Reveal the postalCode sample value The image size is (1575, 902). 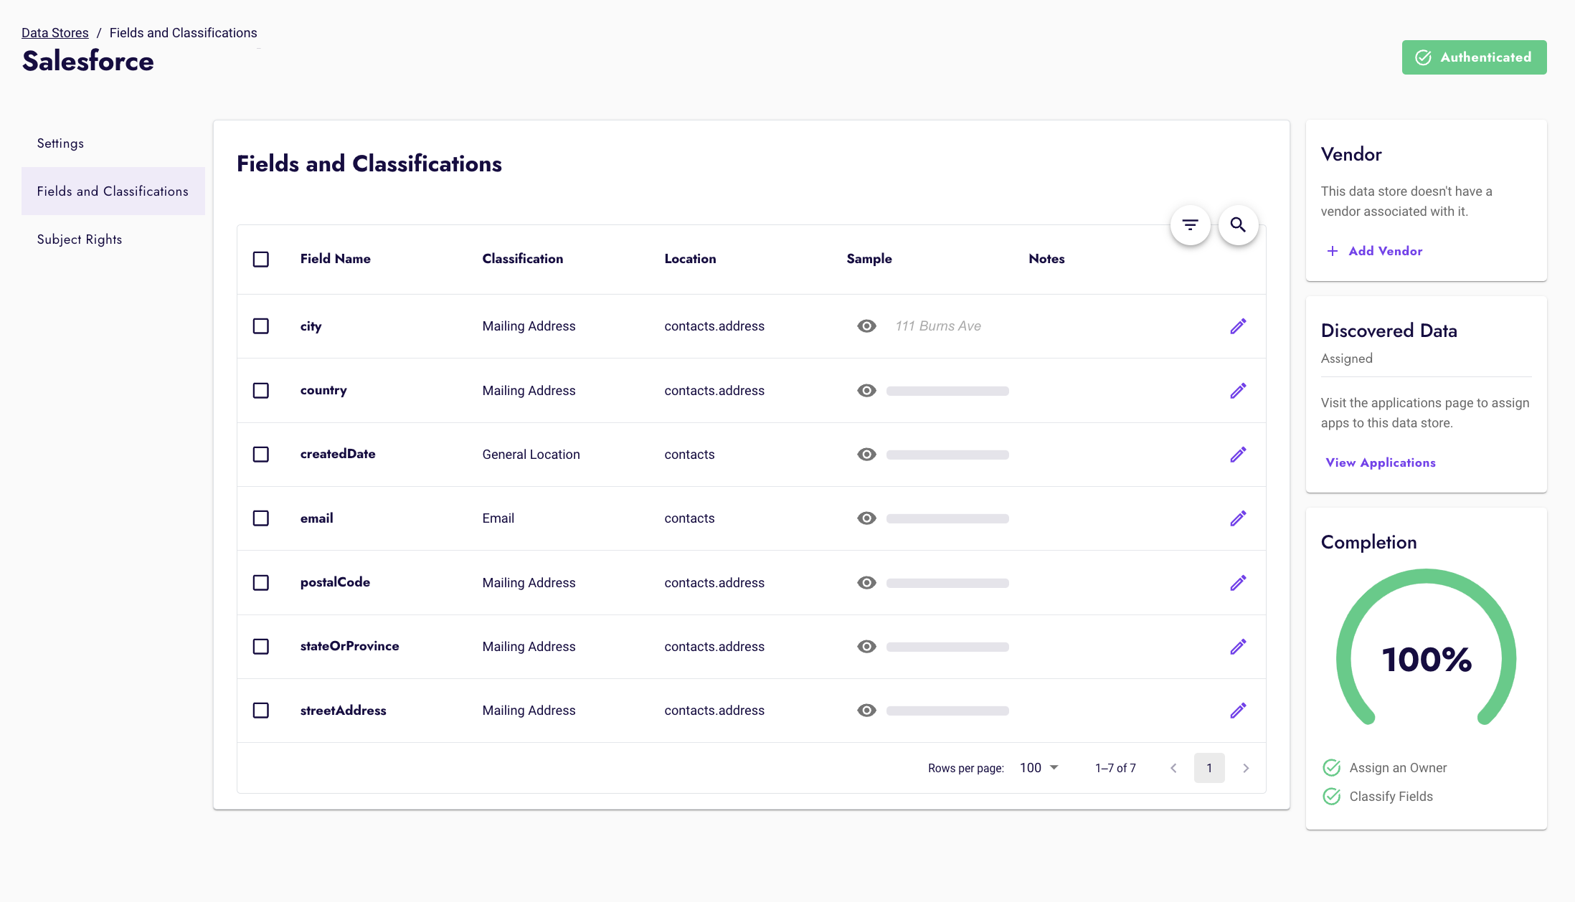tap(866, 583)
